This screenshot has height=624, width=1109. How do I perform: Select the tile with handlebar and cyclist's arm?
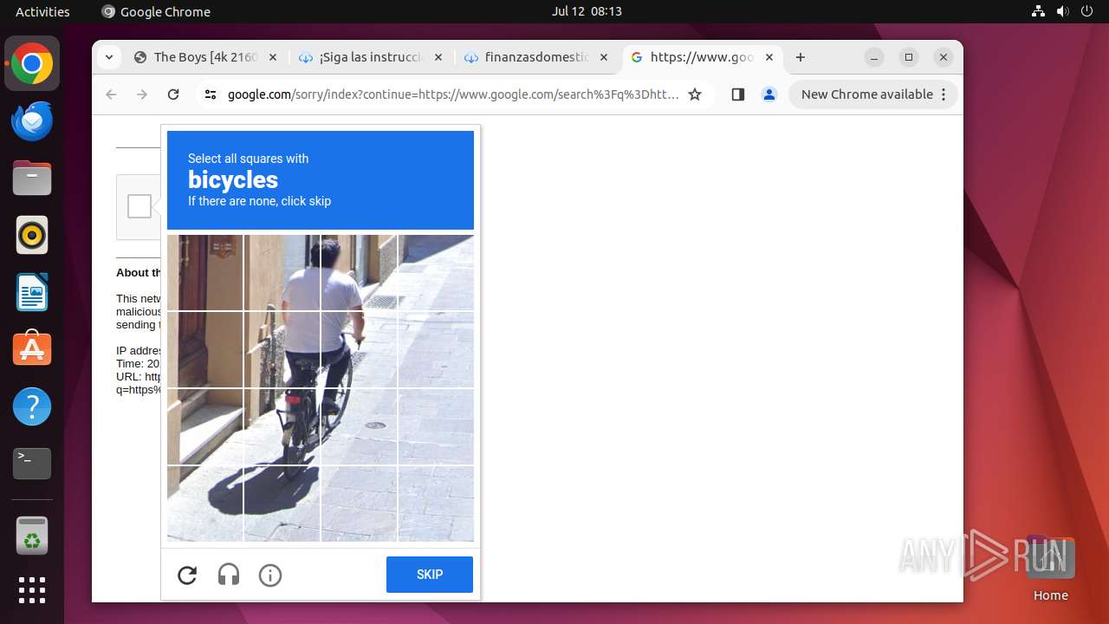[359, 350]
